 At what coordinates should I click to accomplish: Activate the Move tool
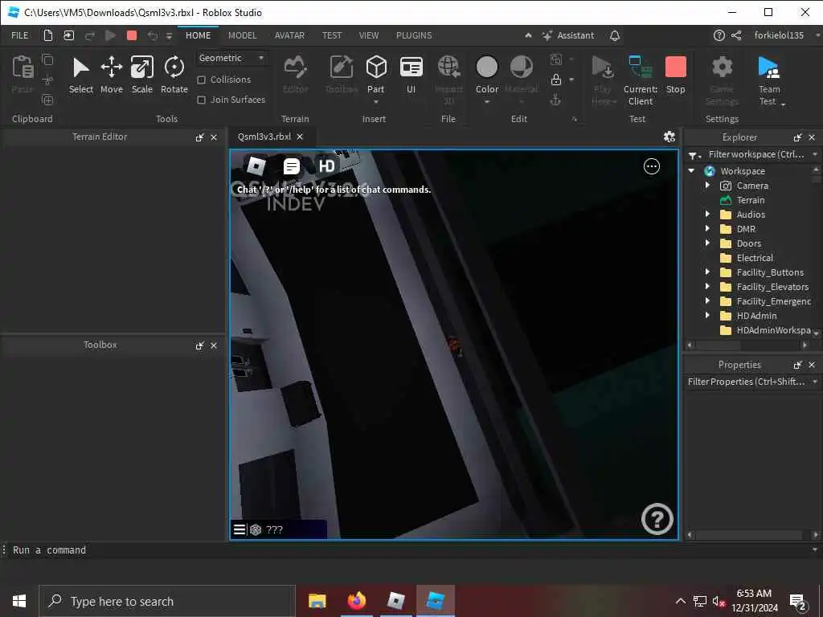pos(111,75)
